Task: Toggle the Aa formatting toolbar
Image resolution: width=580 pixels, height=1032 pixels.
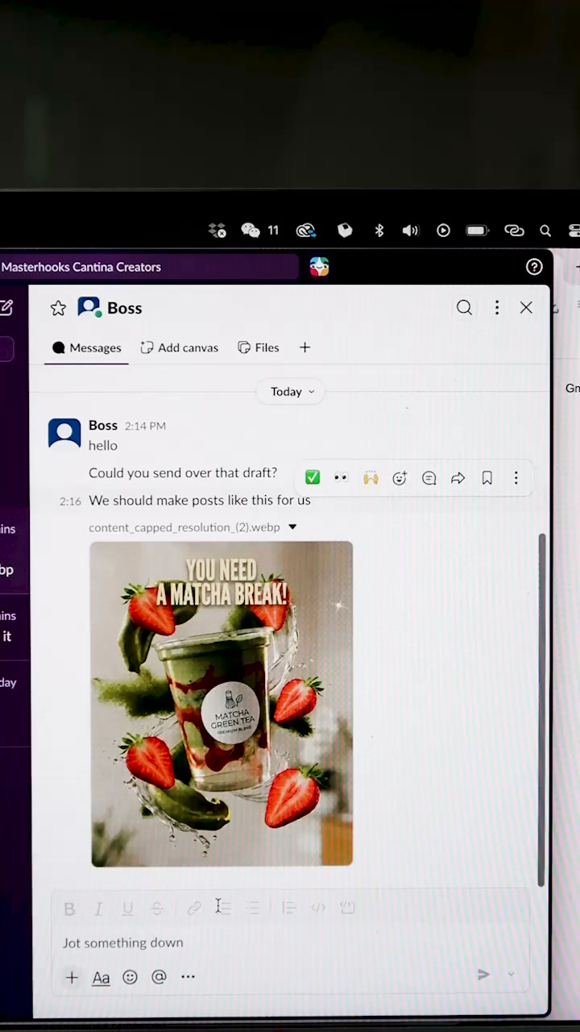Action: coord(101,978)
